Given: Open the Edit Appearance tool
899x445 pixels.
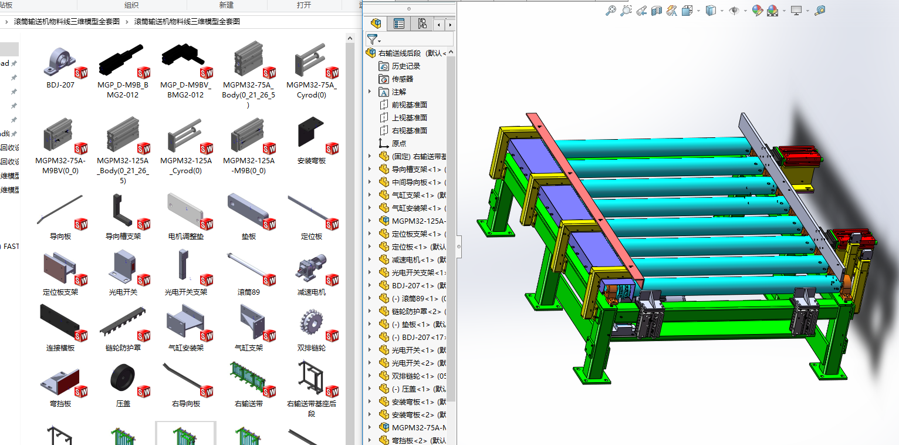Looking at the screenshot, I should click(757, 11).
